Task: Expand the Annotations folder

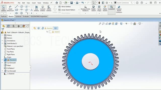Action: [x=2, y=40]
